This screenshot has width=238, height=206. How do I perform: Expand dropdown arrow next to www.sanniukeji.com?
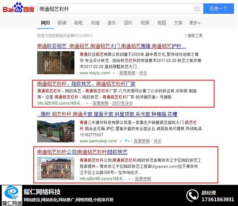point(121,141)
